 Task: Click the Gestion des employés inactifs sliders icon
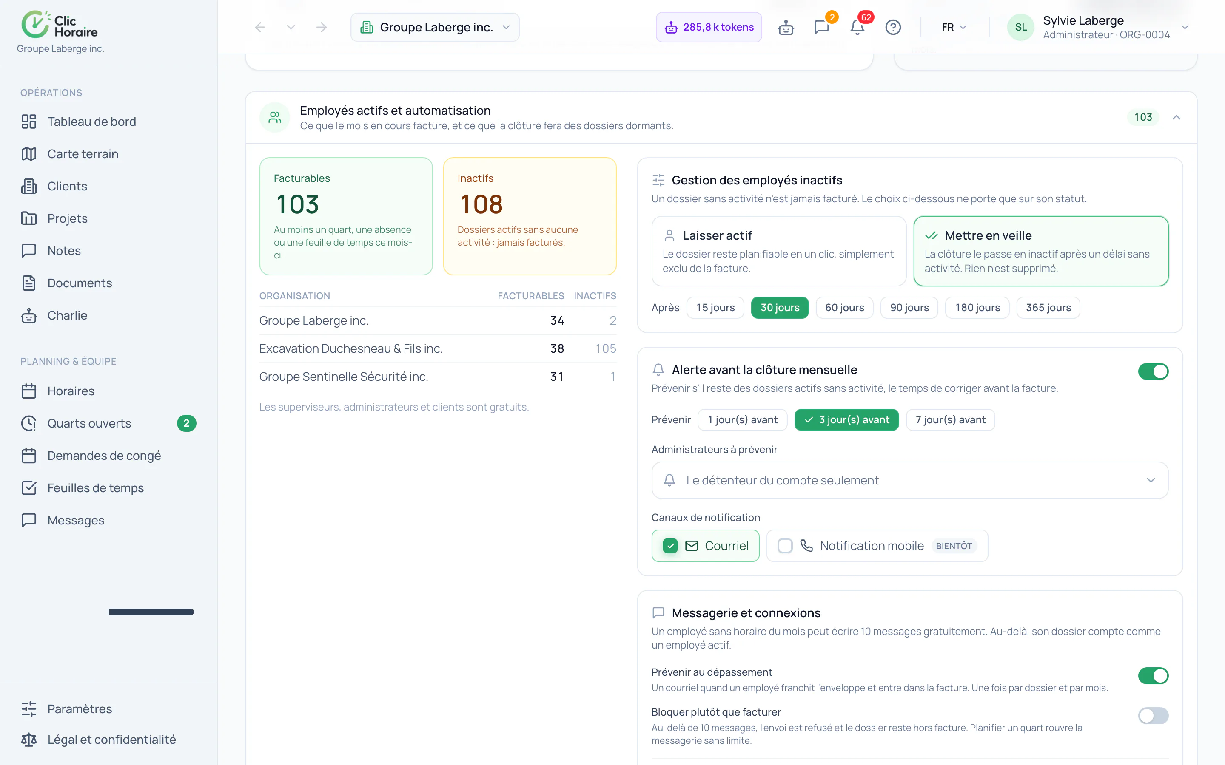pos(658,180)
